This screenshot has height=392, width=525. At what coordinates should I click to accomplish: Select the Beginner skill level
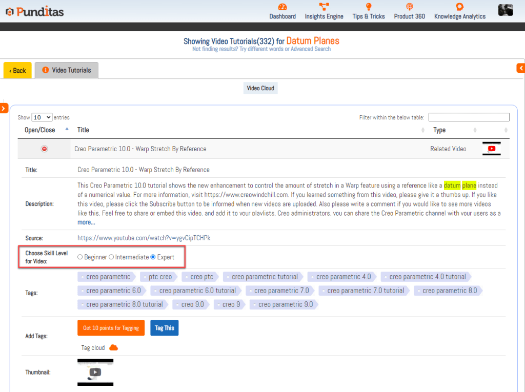[80, 257]
